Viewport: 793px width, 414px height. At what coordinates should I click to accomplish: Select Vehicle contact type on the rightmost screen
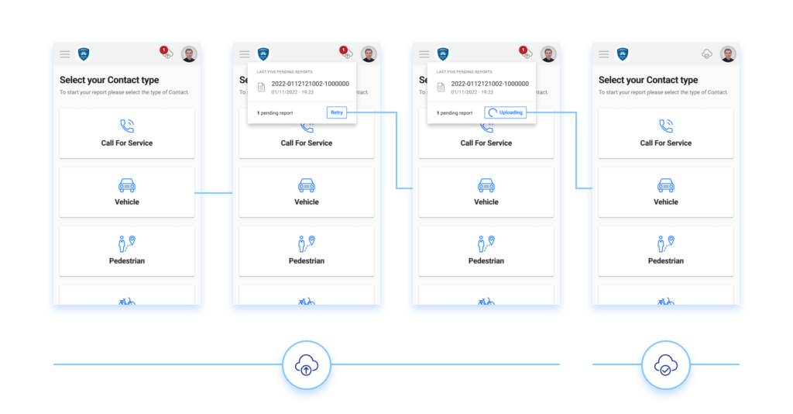point(666,191)
